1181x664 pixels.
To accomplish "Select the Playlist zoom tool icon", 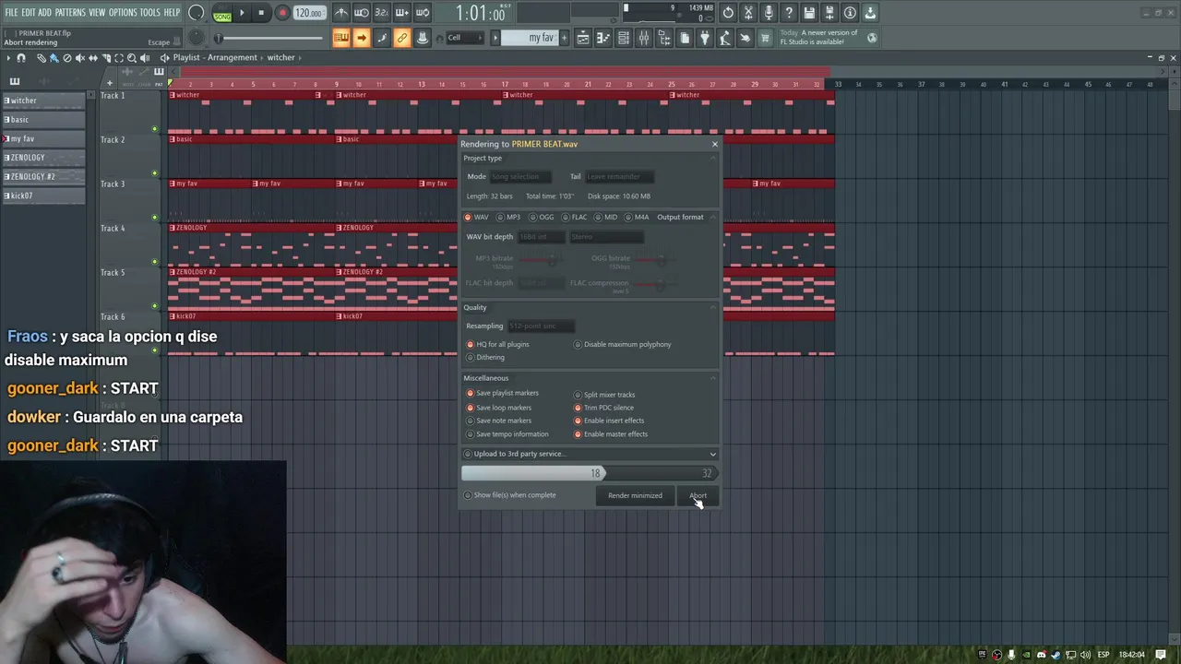I will point(132,58).
